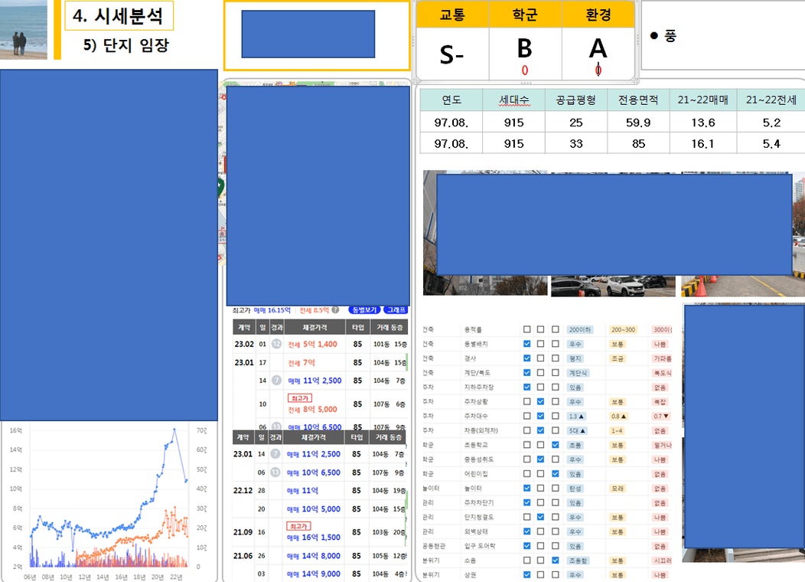Open the 동별보기 view button
This screenshot has width=805, height=582.
pyautogui.click(x=364, y=310)
